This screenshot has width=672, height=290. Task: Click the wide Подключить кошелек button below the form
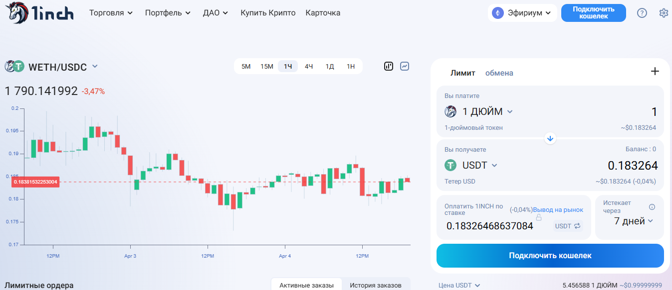(550, 256)
